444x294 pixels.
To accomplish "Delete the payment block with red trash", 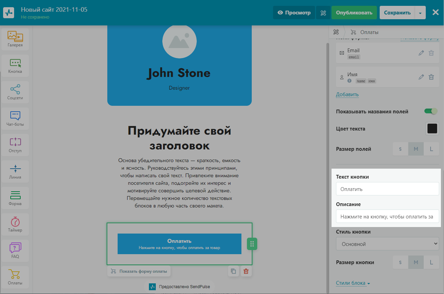I will coord(246,271).
